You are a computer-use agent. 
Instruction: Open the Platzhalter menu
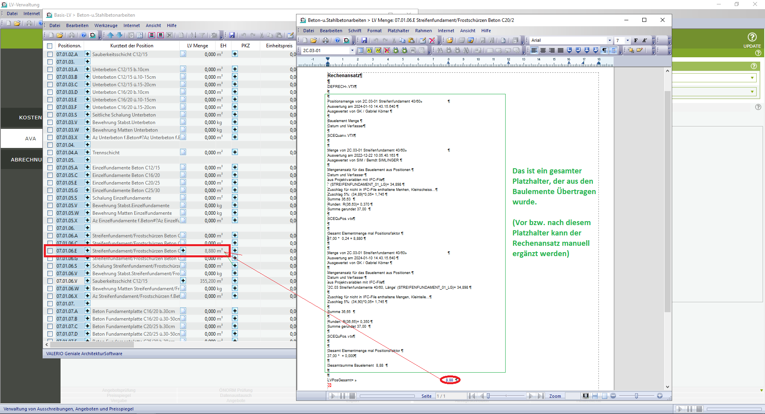click(x=398, y=31)
